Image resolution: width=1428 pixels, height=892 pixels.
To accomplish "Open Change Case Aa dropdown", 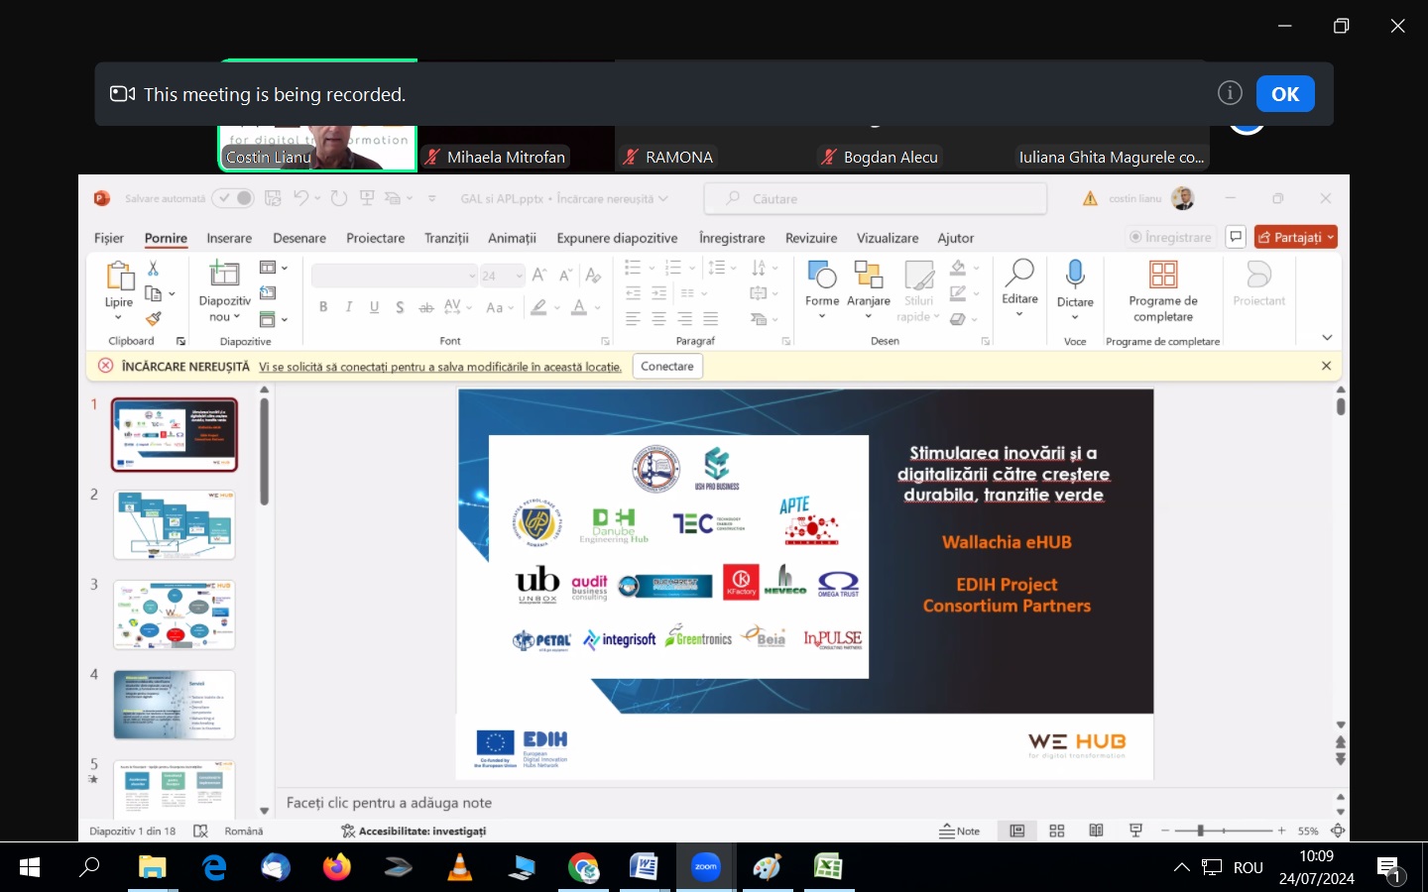I will click(x=500, y=308).
